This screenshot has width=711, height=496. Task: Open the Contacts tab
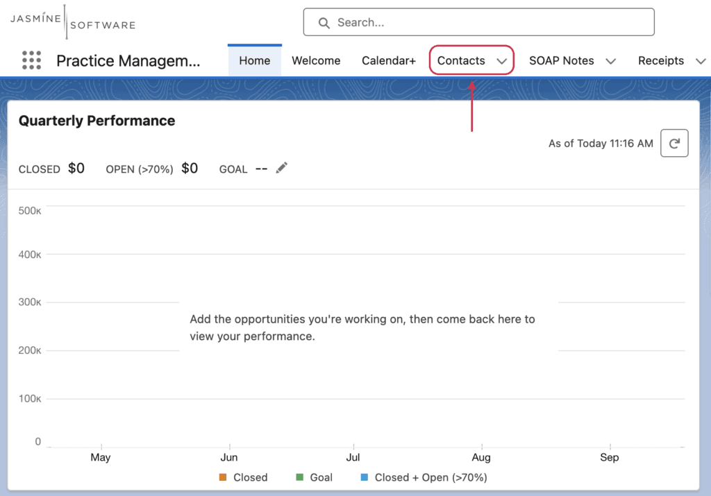pyautogui.click(x=461, y=60)
